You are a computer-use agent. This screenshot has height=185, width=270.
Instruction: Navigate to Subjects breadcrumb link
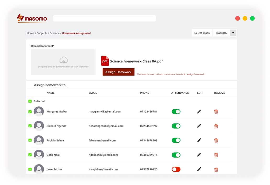tap(42, 33)
